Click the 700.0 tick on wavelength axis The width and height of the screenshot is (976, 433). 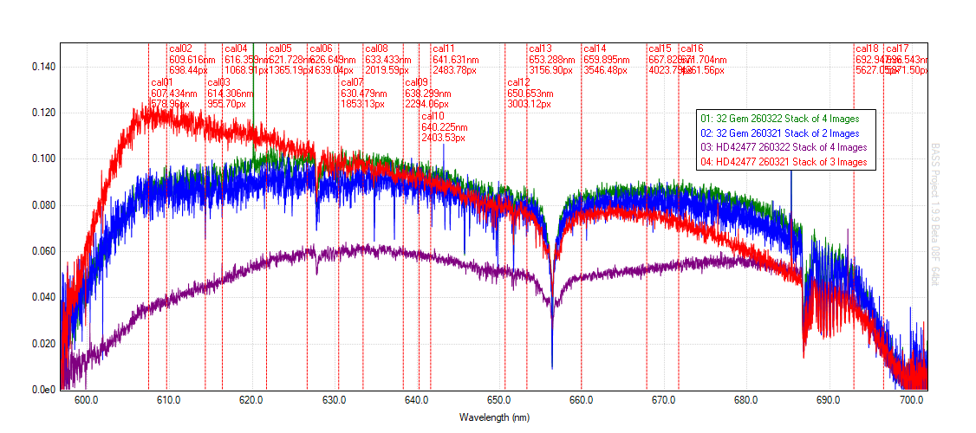pyautogui.click(x=912, y=400)
